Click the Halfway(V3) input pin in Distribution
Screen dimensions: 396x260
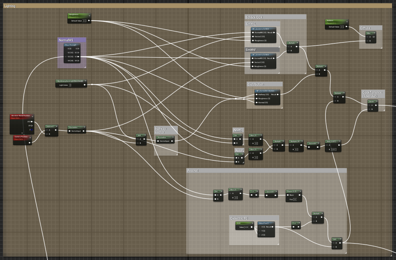coord(257,94)
